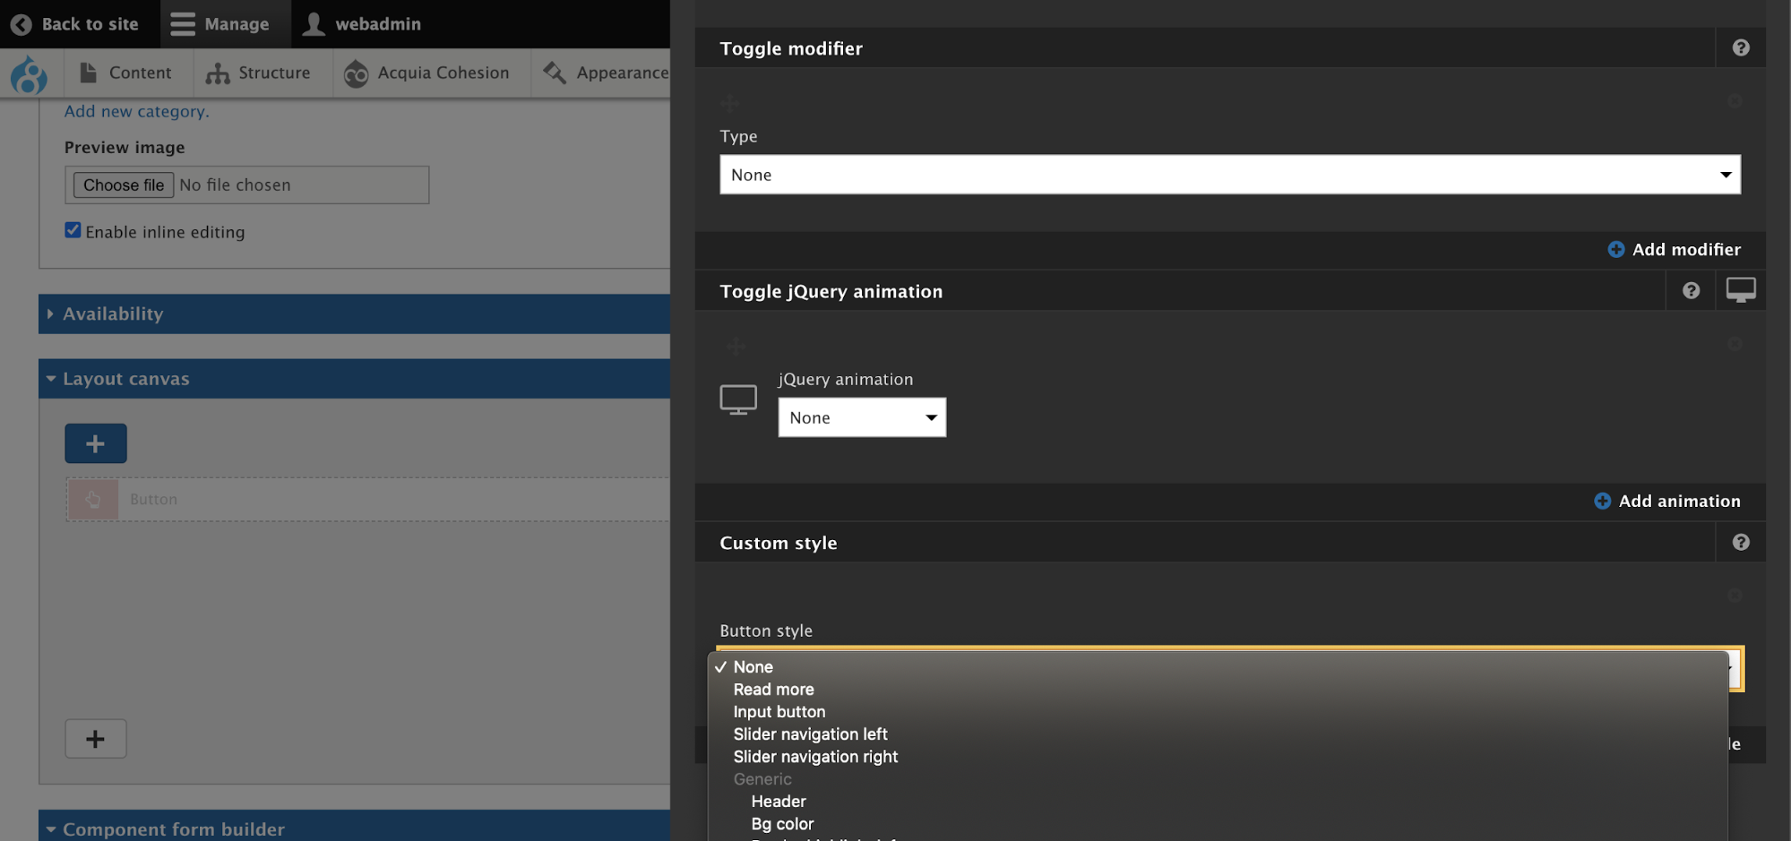Click the blue plus icon in Layout canvas
This screenshot has height=841, width=1791.
(95, 442)
